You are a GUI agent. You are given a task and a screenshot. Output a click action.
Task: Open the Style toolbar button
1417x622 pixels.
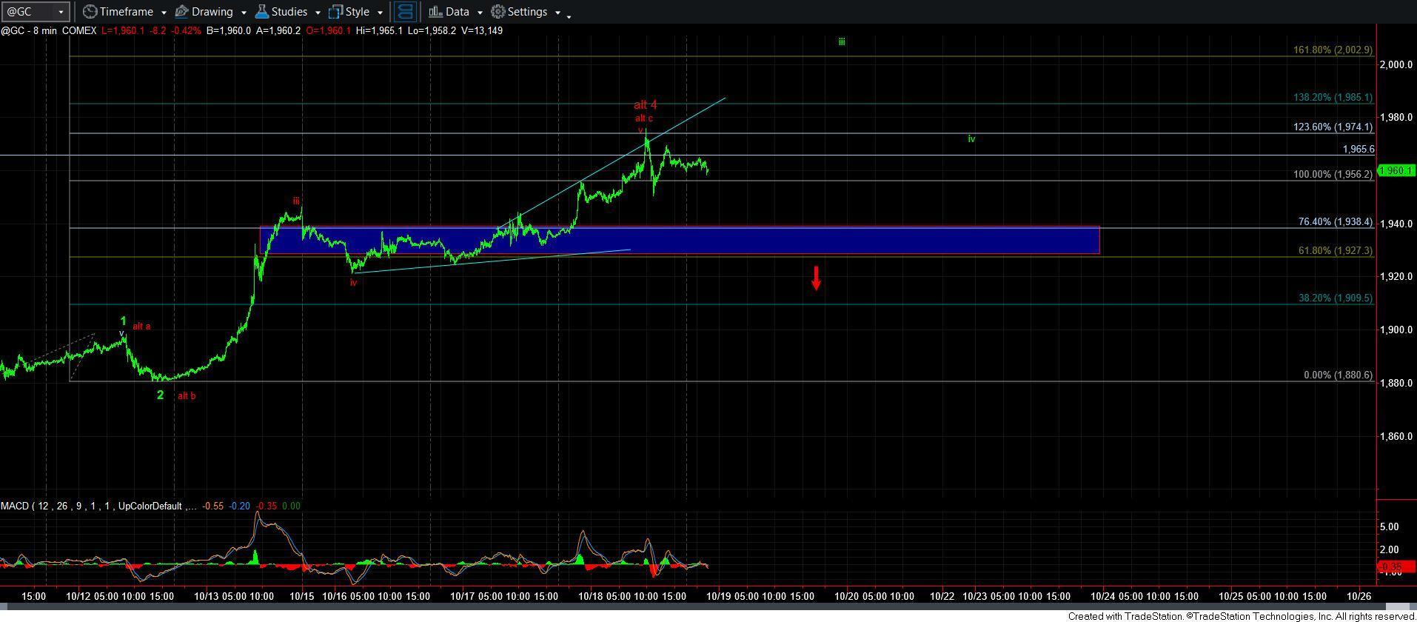click(x=349, y=12)
